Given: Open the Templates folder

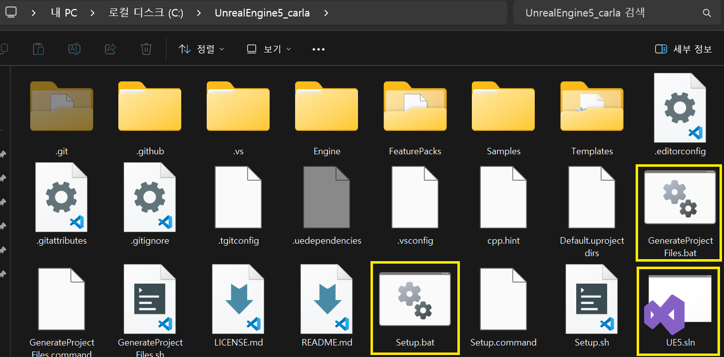Looking at the screenshot, I should (592, 106).
